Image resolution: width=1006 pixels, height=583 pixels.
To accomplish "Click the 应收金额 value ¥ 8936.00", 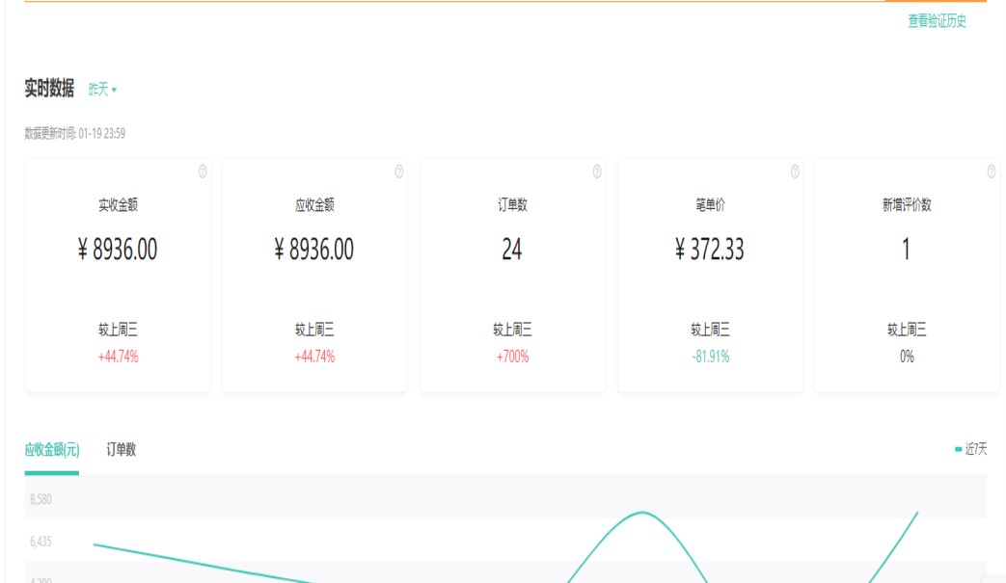I will click(x=314, y=250).
